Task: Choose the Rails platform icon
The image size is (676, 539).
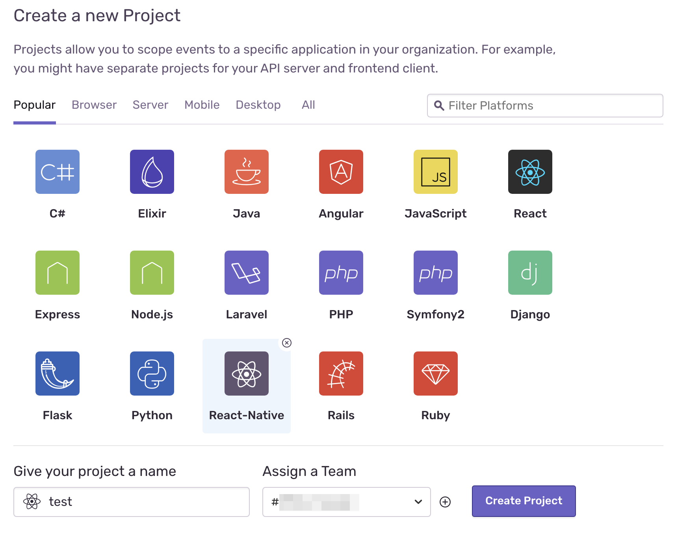Action: coord(341,374)
